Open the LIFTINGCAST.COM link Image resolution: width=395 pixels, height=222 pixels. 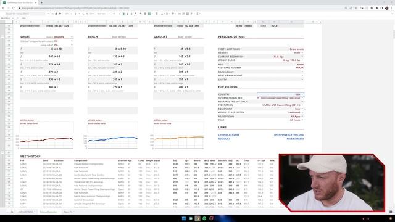click(228, 135)
